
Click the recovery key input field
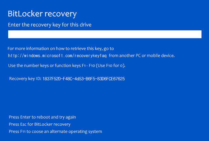(104, 34)
